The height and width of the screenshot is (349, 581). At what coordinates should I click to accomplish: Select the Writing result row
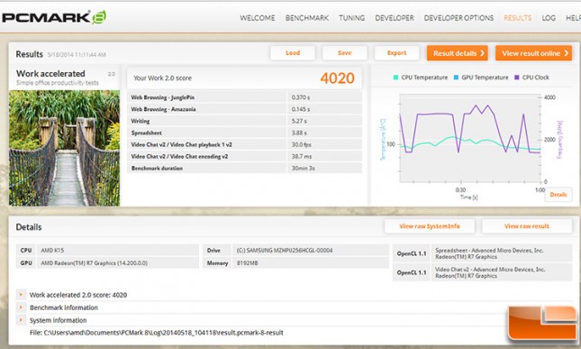(244, 121)
